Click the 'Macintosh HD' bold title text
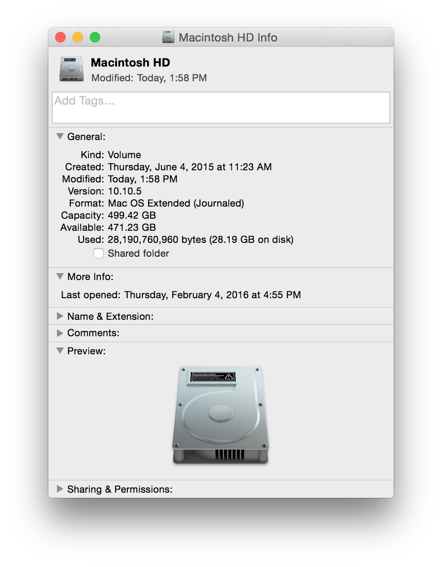The image size is (442, 567). point(130,63)
